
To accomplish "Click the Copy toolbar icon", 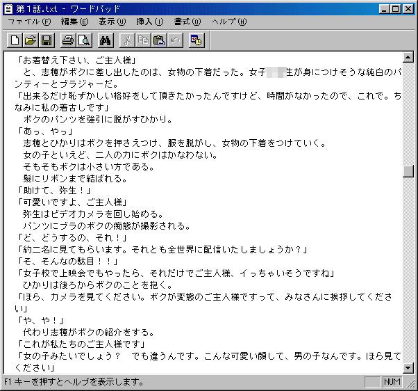I will 143,40.
